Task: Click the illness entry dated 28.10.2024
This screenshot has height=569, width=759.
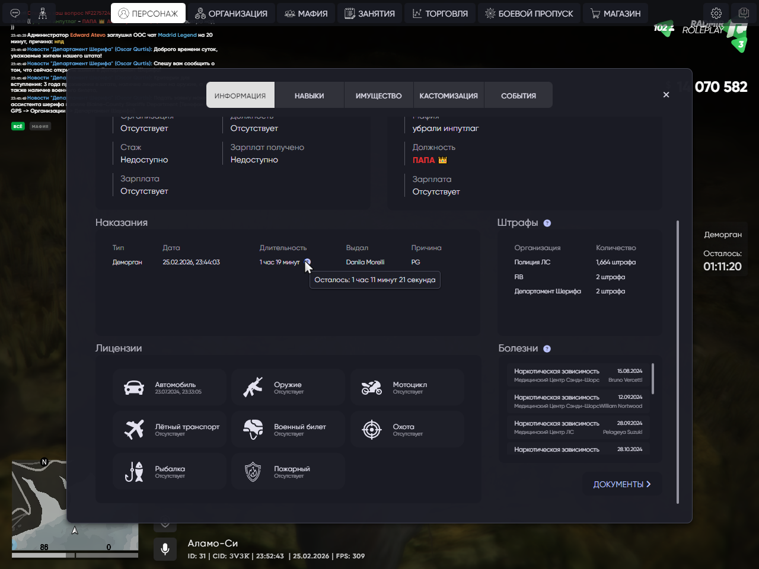Action: click(578, 449)
